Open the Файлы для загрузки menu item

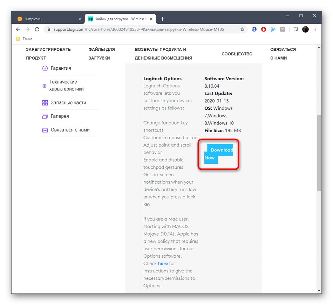pos(102,54)
